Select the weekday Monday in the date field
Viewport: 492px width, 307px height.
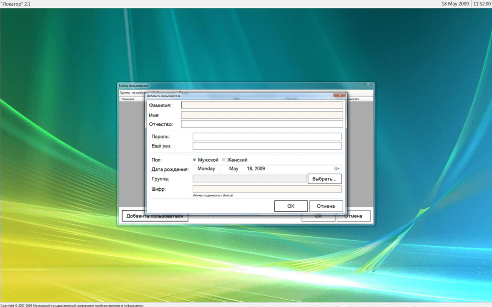(206, 169)
